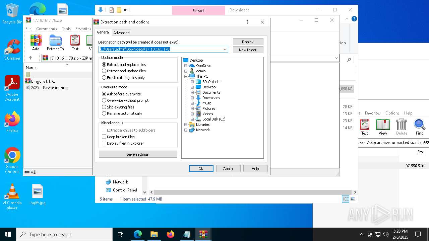
Task: Click OK to start extraction
Action: pos(201,169)
